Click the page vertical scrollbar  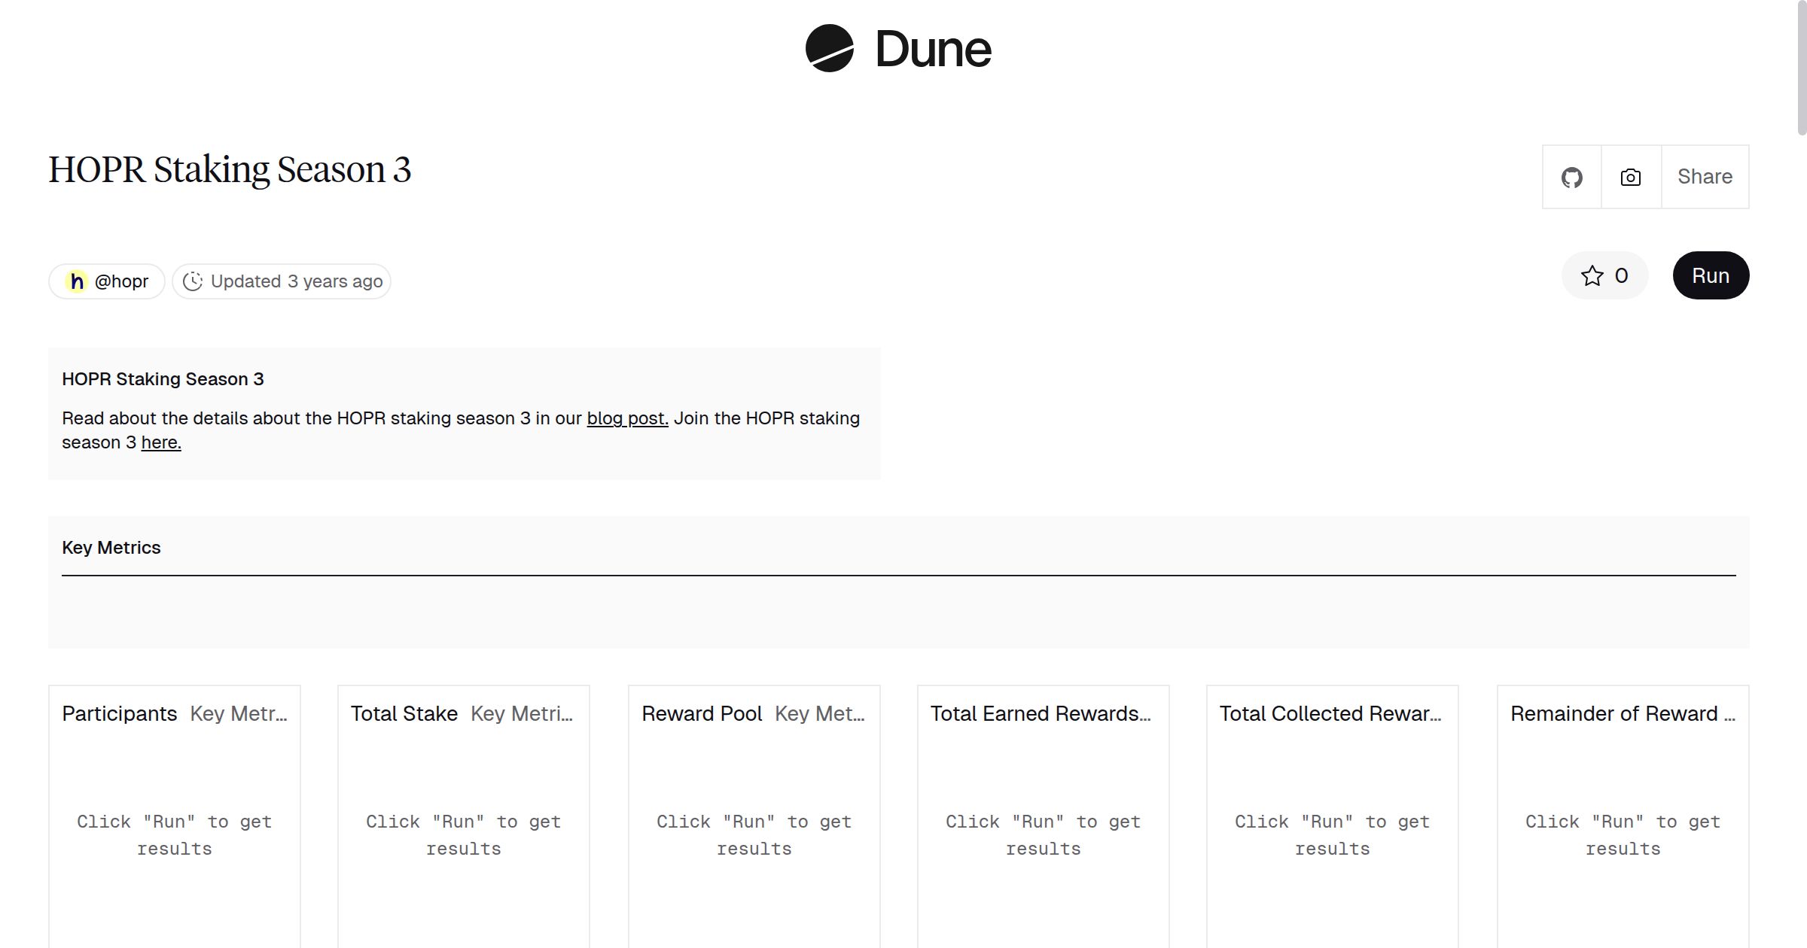[1801, 68]
